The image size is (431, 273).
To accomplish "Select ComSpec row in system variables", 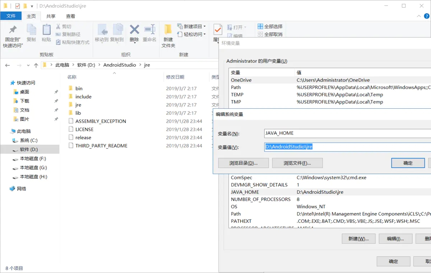I will pos(330,178).
